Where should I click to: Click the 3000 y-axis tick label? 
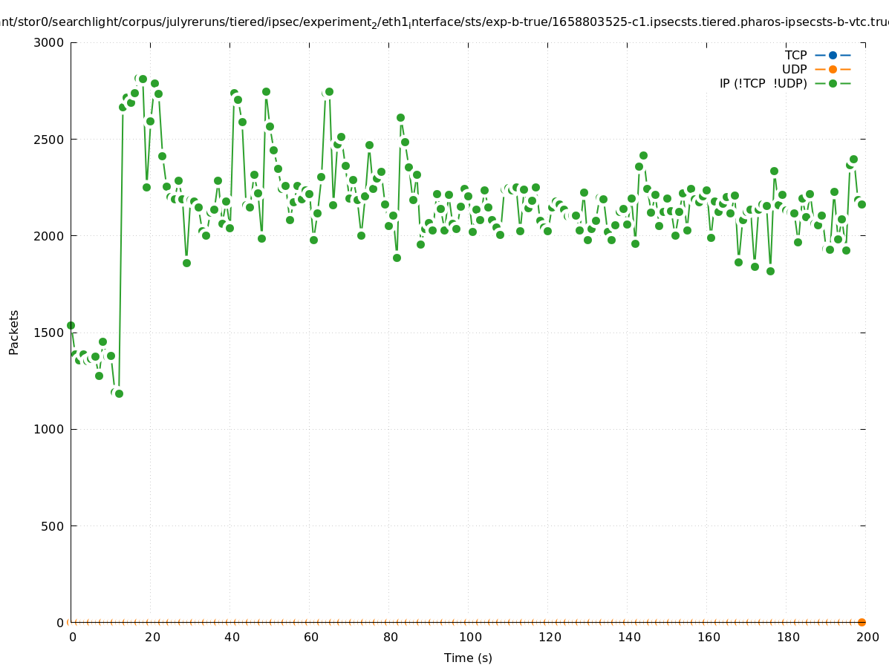(48, 42)
